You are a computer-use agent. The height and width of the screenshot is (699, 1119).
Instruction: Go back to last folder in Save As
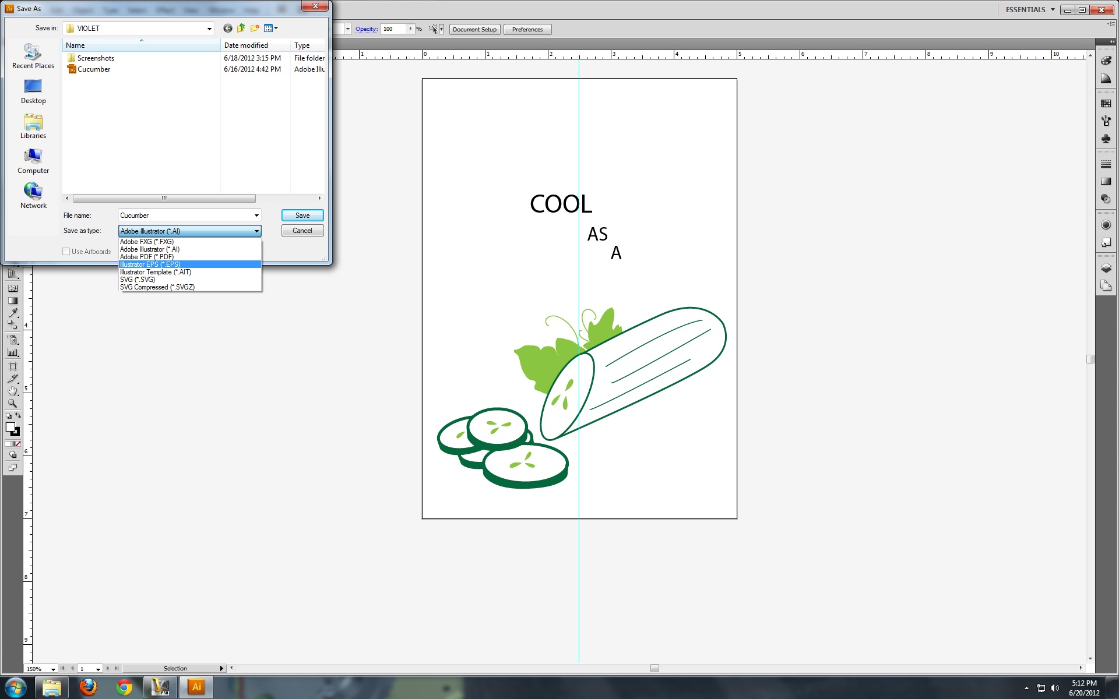228,28
